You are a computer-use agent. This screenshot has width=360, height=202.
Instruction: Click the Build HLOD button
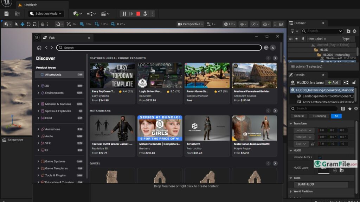point(321,184)
